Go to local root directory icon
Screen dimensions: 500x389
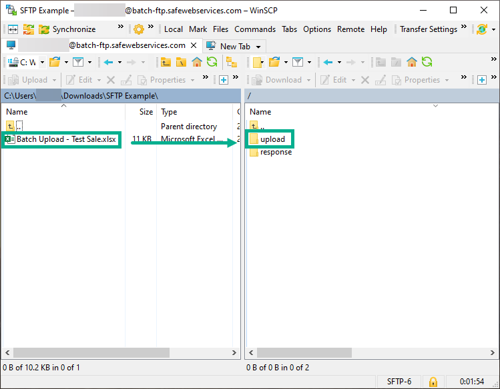coord(181,62)
